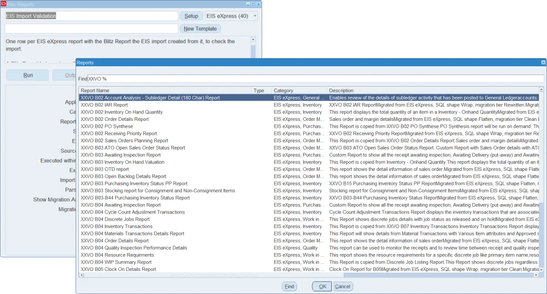Click the report list horizontal scrollbar right arrow

[x=537, y=275]
